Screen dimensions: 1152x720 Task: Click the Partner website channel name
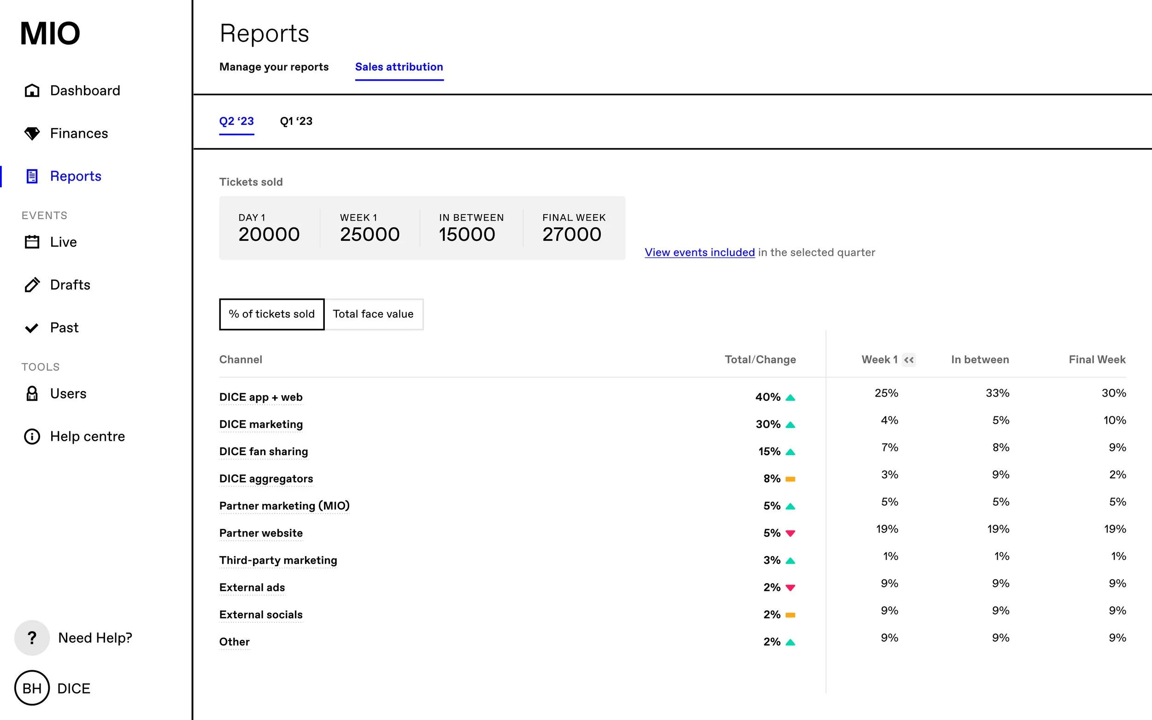tap(260, 533)
